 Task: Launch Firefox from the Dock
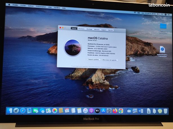[115, 111]
